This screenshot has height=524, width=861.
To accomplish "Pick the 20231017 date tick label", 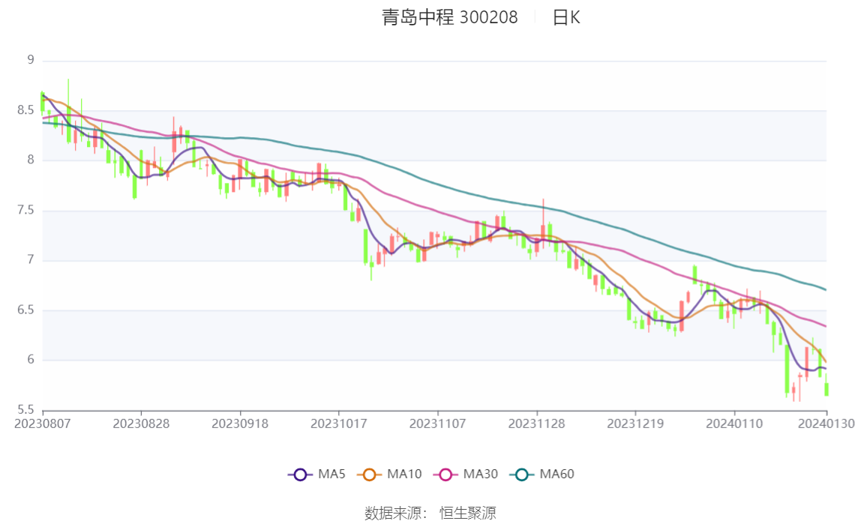I will (x=339, y=424).
